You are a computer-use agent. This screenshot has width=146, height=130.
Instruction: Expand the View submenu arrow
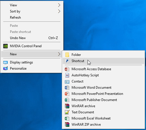coord(59,5)
